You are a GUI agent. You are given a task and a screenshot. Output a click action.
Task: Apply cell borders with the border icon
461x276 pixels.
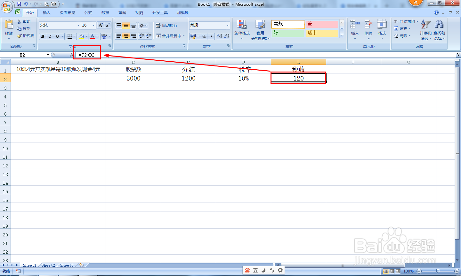pyautogui.click(x=70, y=36)
